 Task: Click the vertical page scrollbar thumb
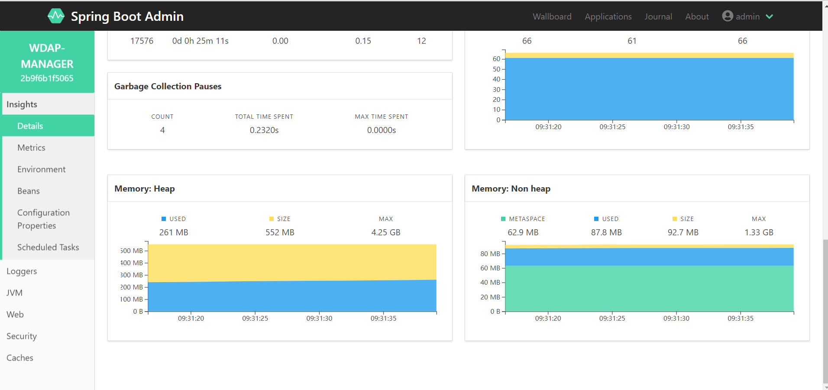pyautogui.click(x=825, y=311)
